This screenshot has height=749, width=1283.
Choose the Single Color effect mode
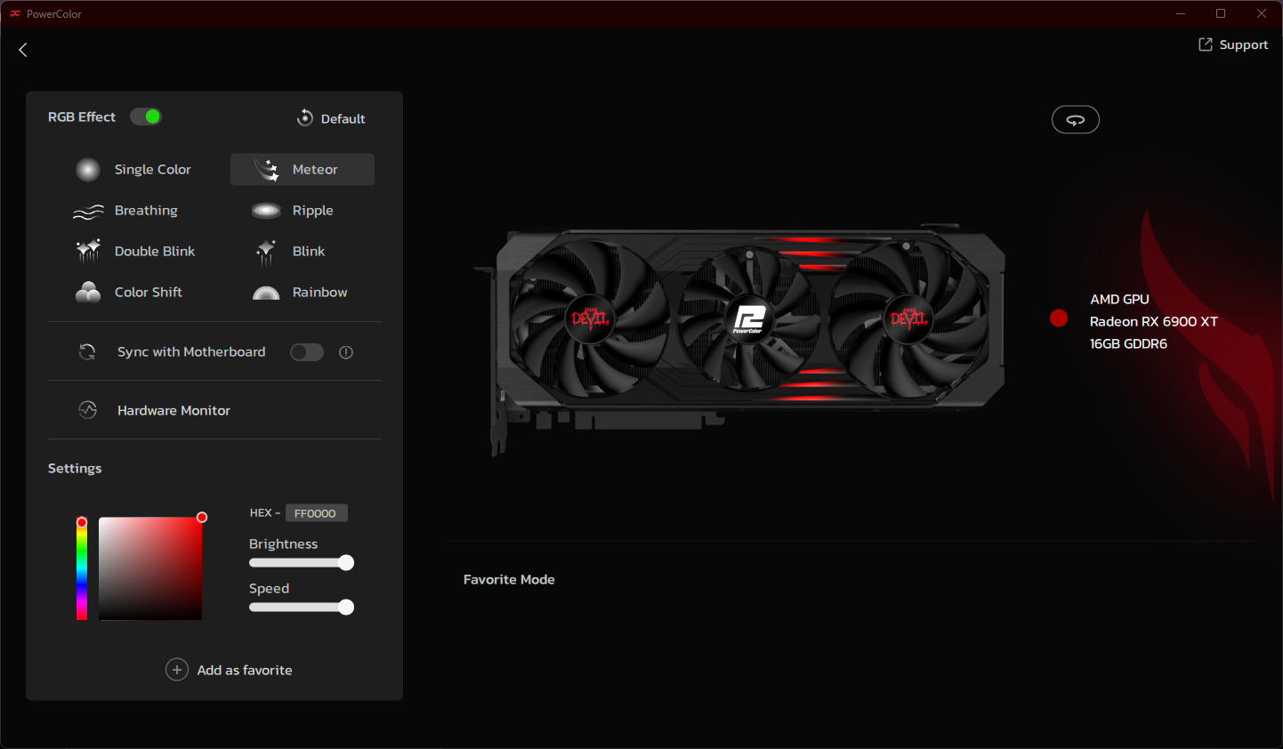coord(133,169)
